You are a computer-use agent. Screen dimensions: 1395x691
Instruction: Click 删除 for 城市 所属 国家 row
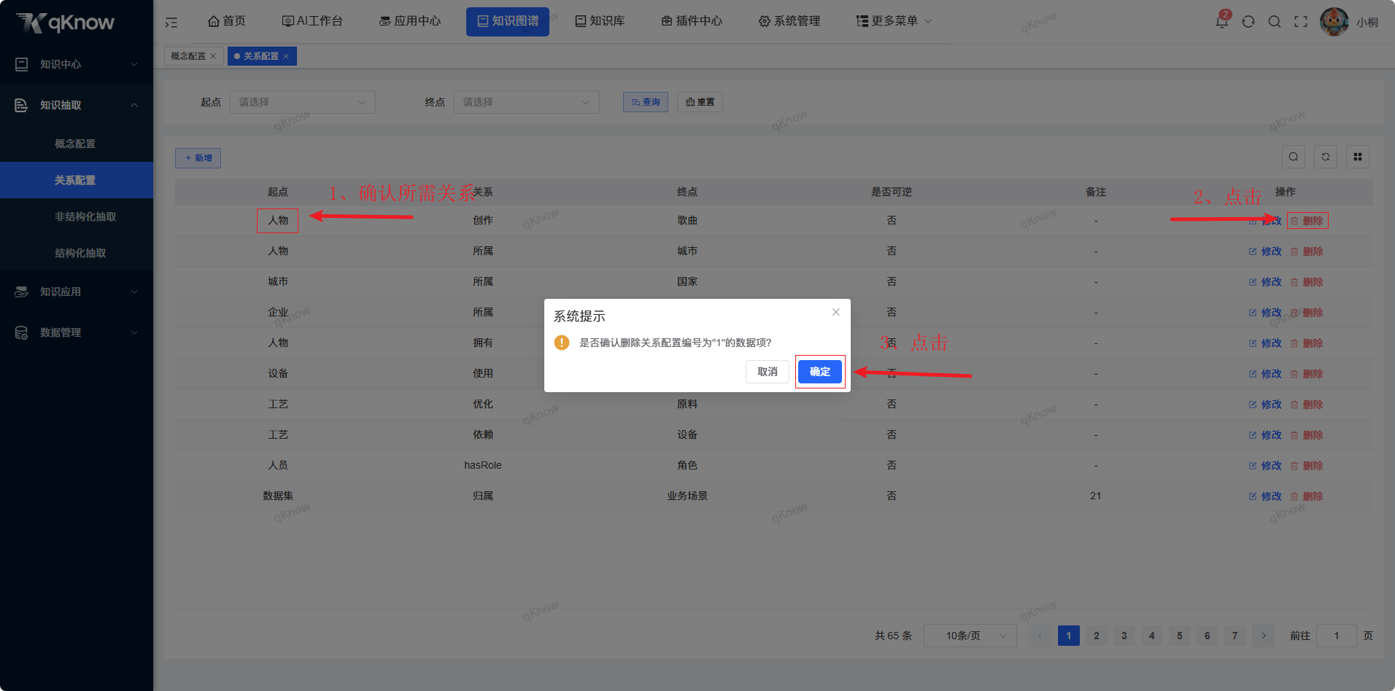[x=1307, y=282]
